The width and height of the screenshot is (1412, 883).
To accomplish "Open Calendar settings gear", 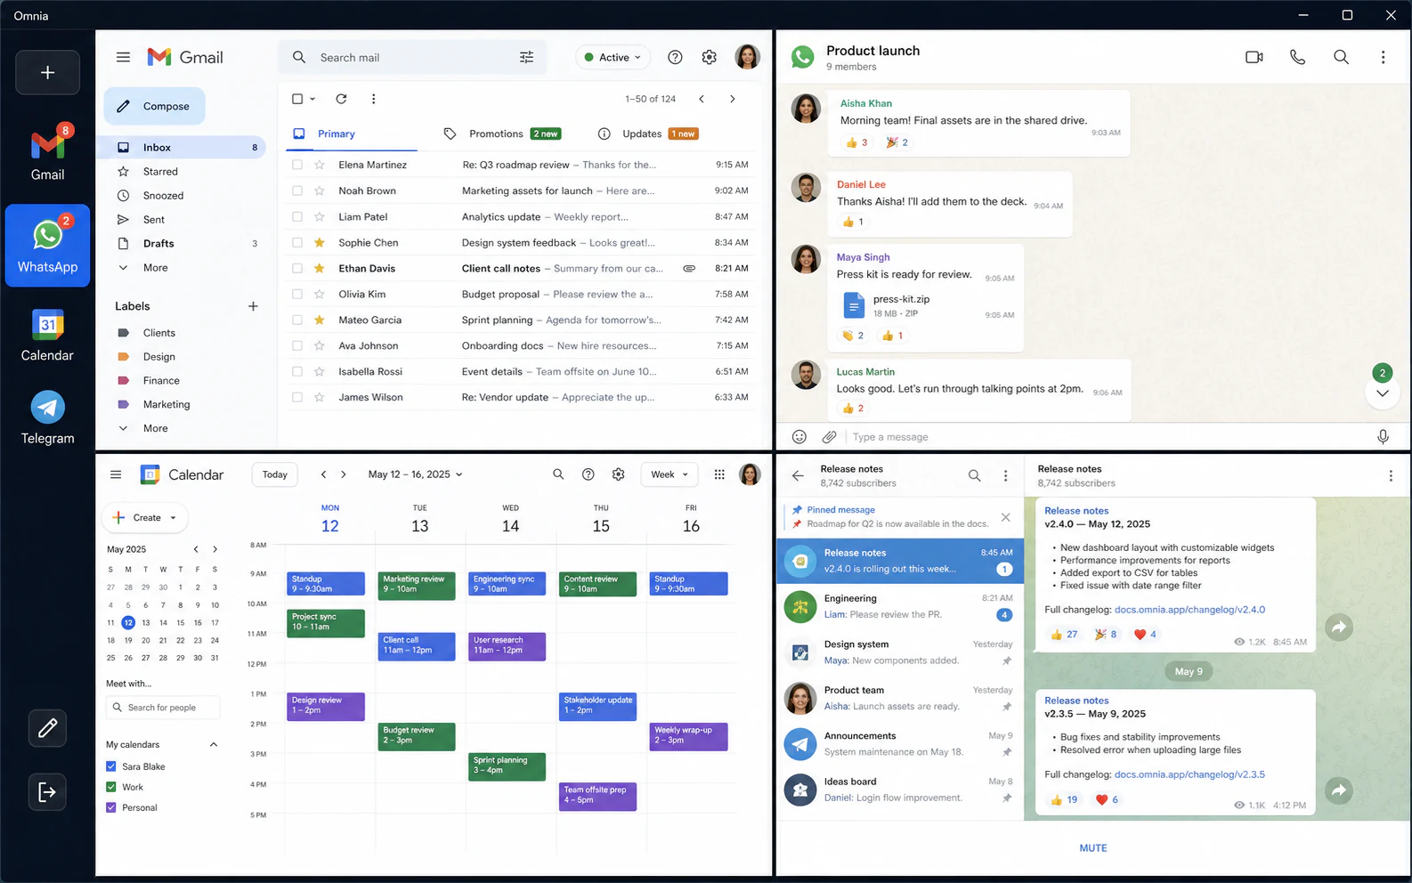I will tap(619, 474).
